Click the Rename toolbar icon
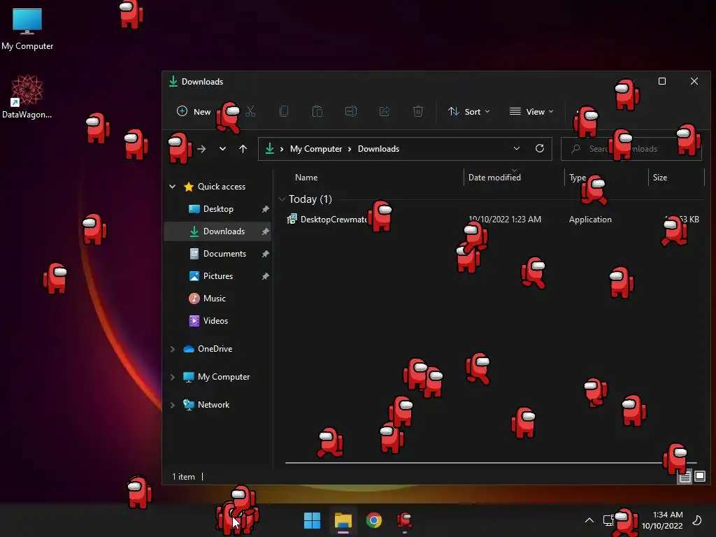716x537 pixels. pos(351,111)
